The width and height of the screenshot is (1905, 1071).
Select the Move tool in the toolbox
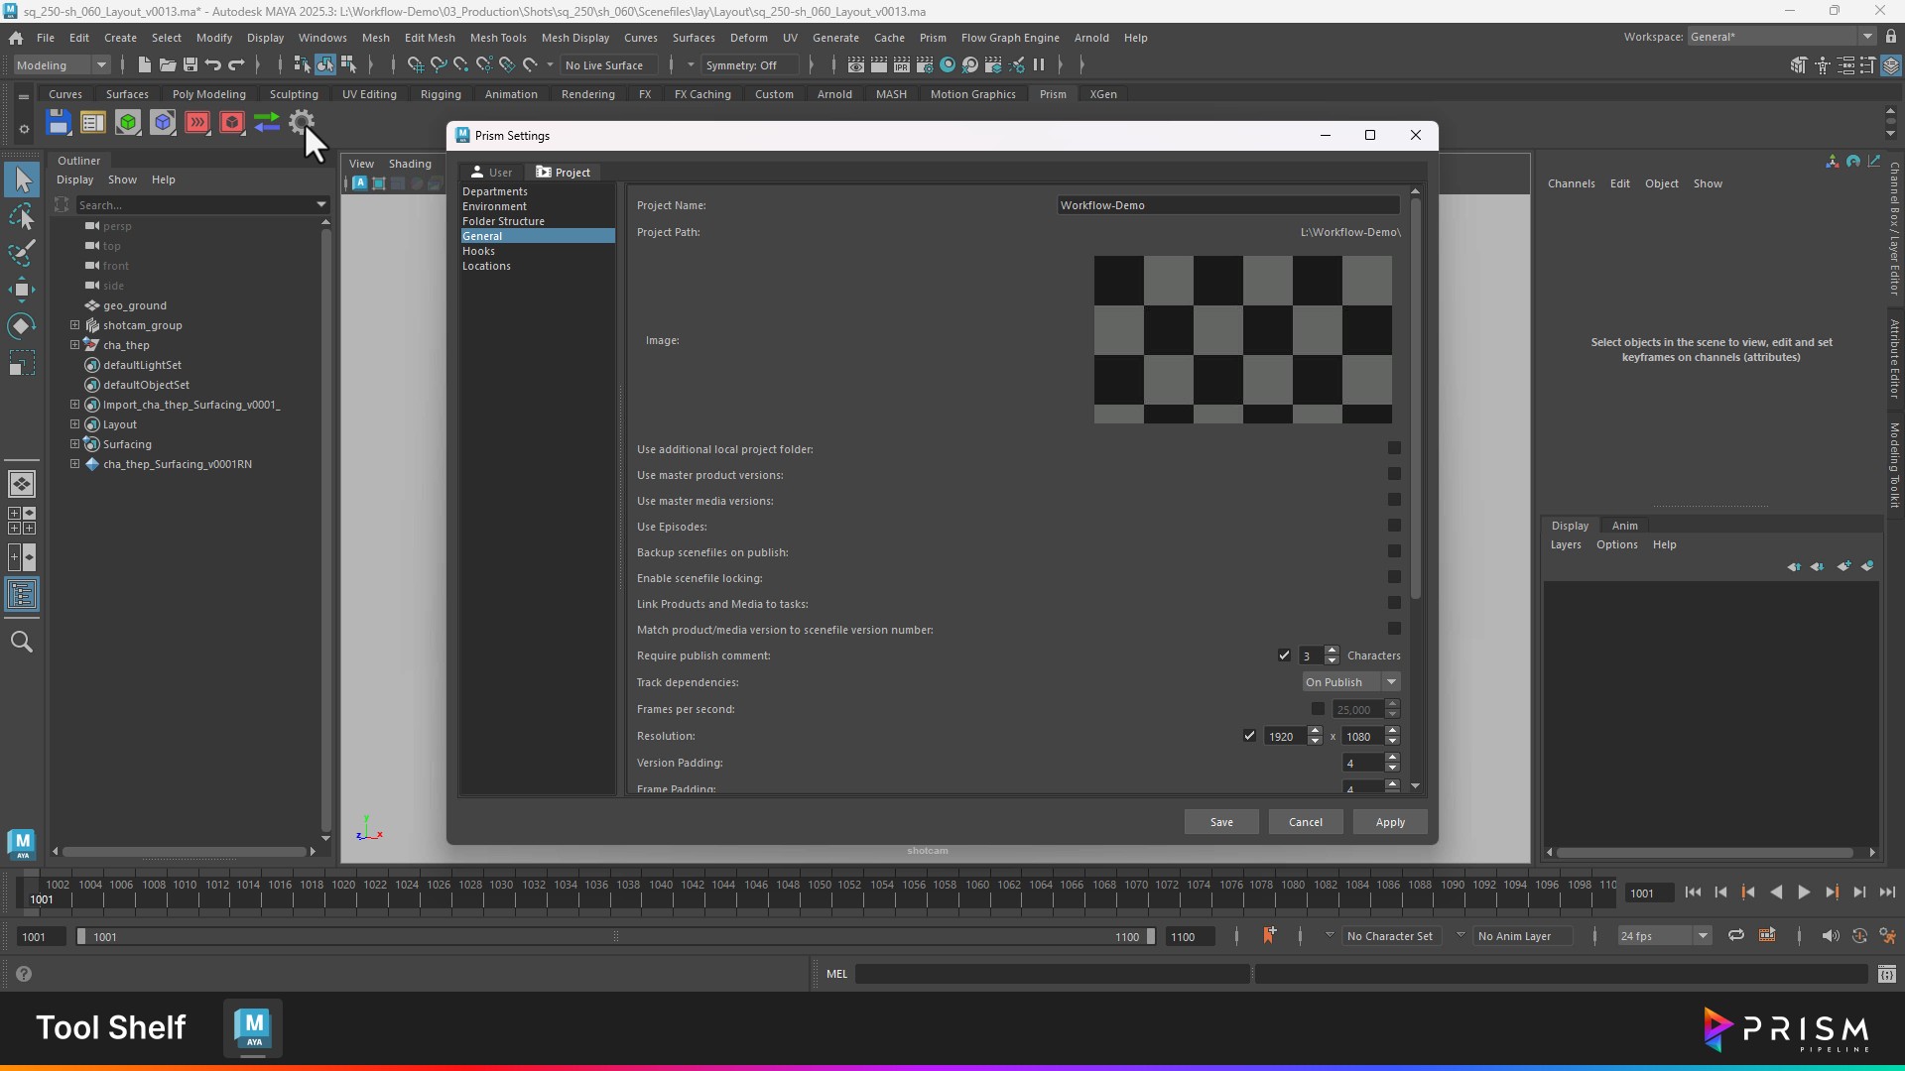pyautogui.click(x=22, y=290)
